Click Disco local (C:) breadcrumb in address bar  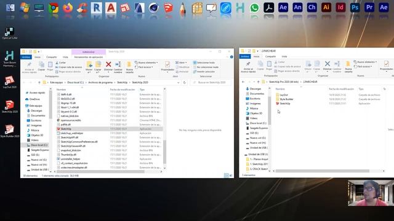[x=75, y=82]
